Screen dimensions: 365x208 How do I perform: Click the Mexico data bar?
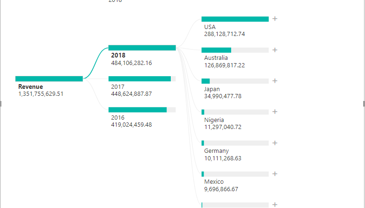tap(235, 174)
